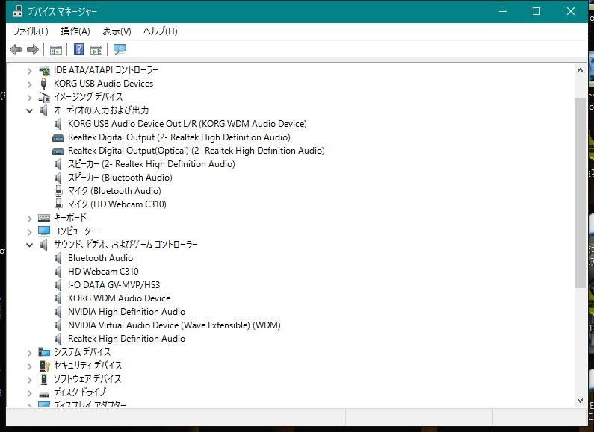The height and width of the screenshot is (432, 594).
Task: Select KORG USB Audio Device Out L/R
Action: (188, 124)
